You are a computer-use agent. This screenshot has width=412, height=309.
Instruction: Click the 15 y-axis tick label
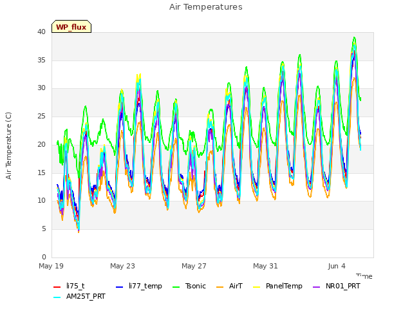pyautogui.click(x=41, y=173)
